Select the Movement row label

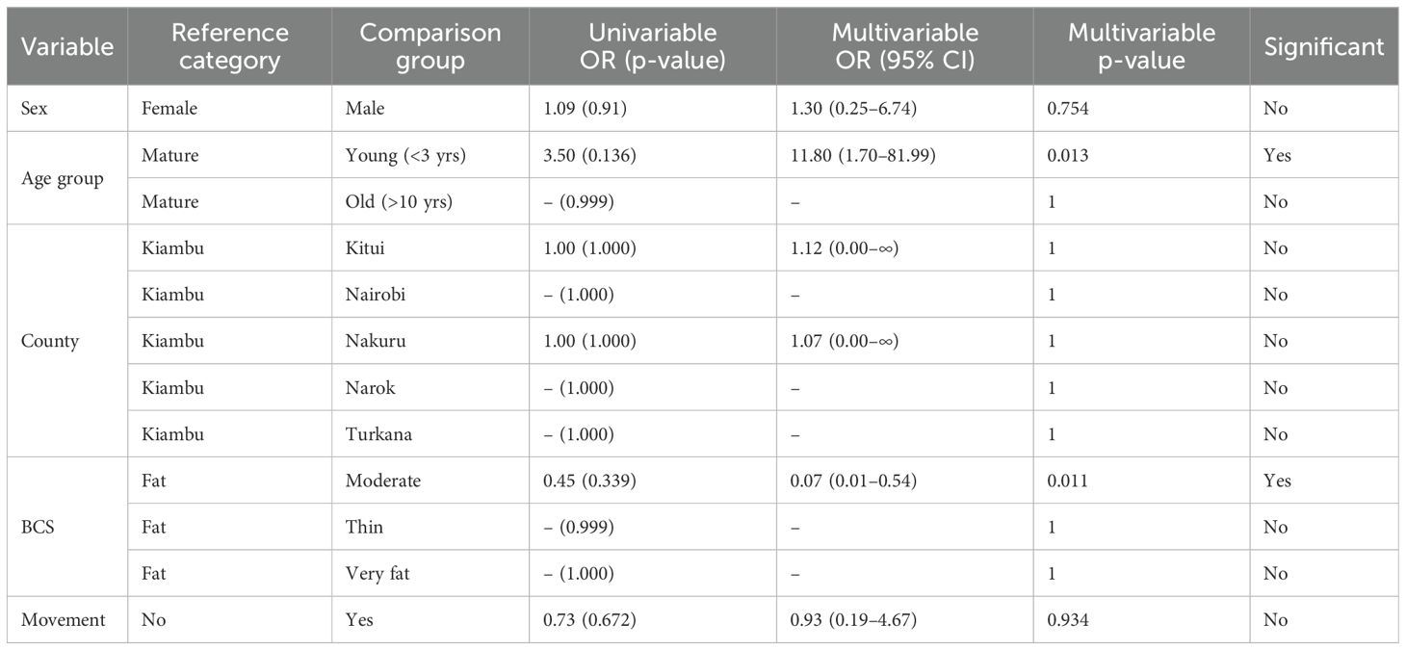click(63, 620)
